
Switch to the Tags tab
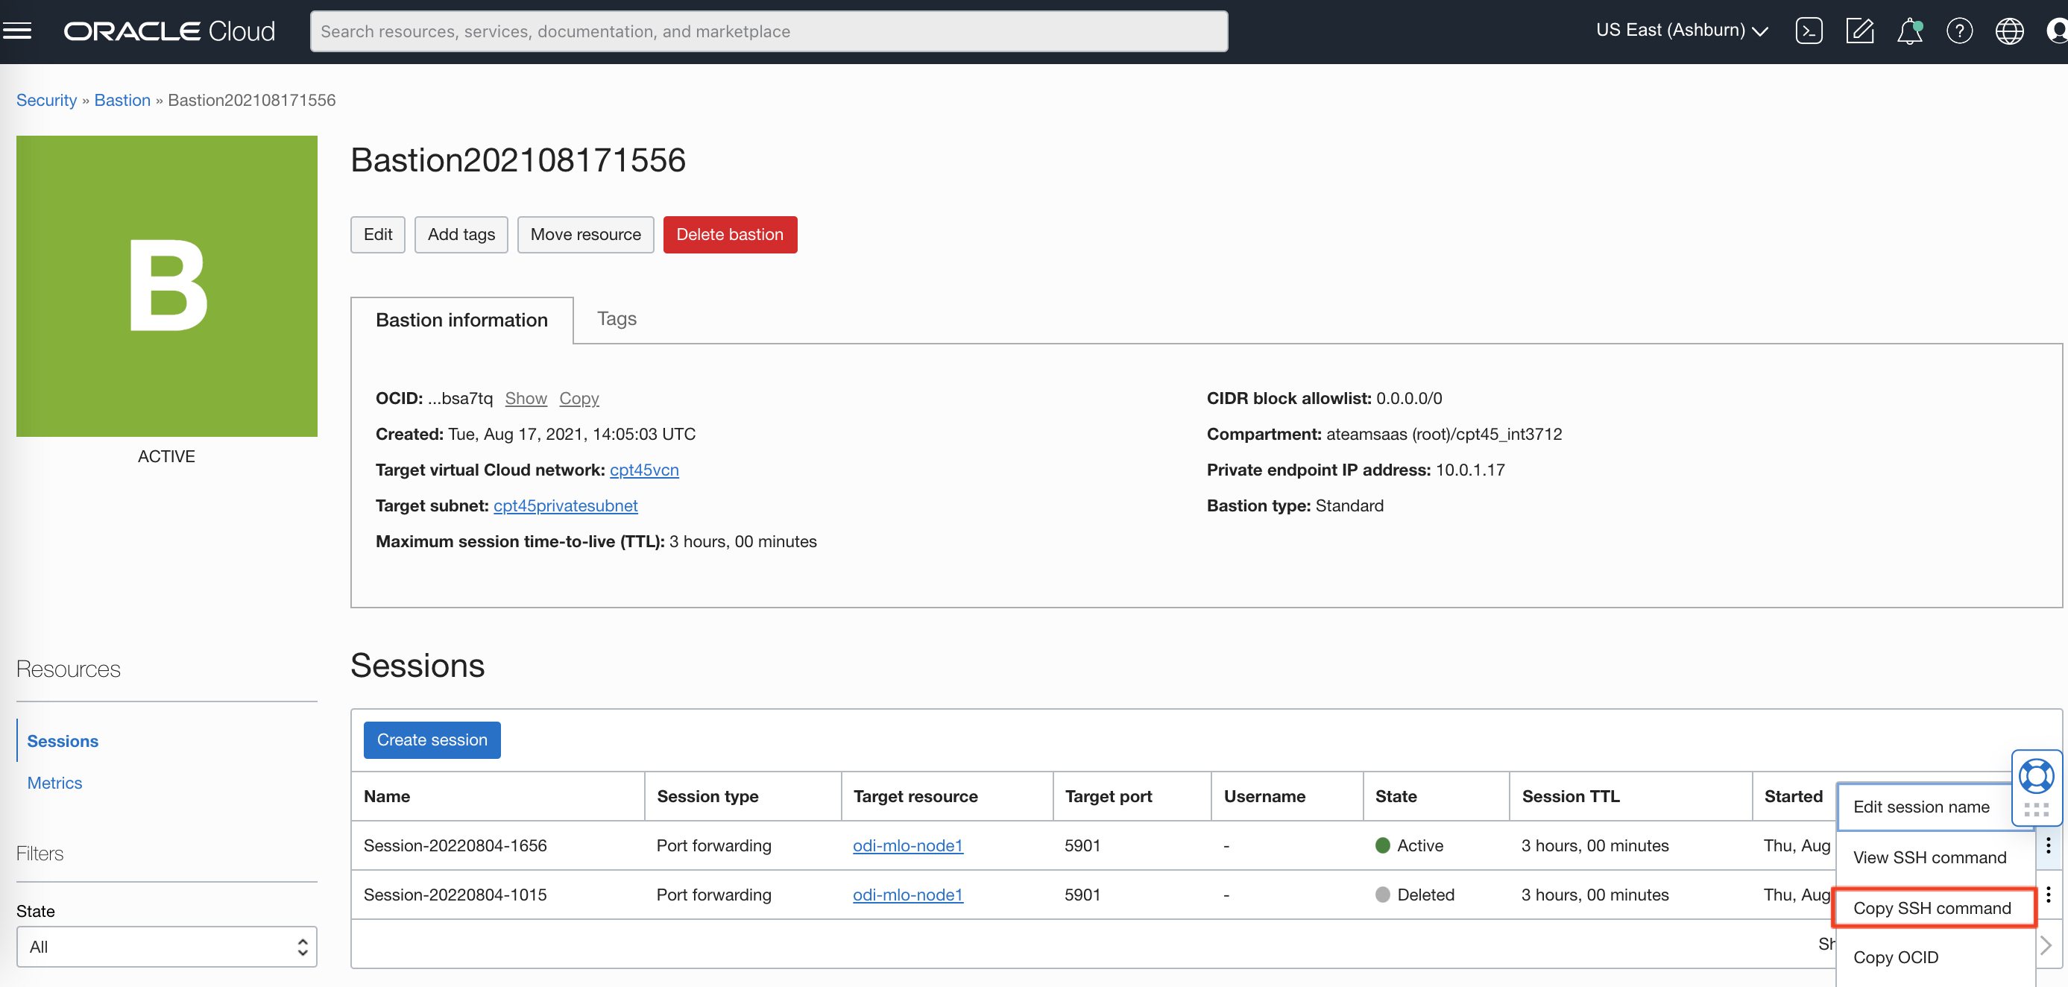pyautogui.click(x=616, y=319)
